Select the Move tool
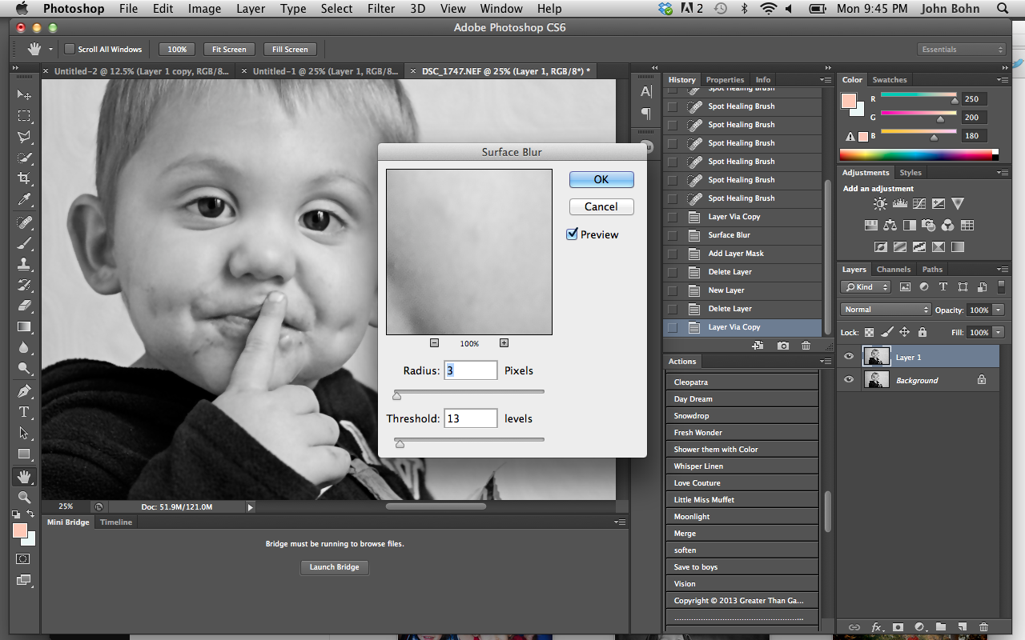Viewport: 1025px width, 640px height. point(24,95)
